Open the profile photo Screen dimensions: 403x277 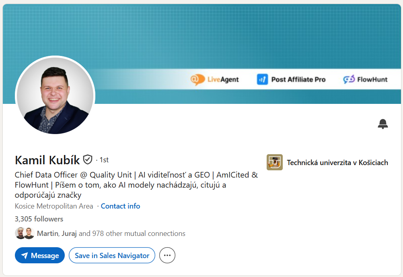pyautogui.click(x=55, y=95)
